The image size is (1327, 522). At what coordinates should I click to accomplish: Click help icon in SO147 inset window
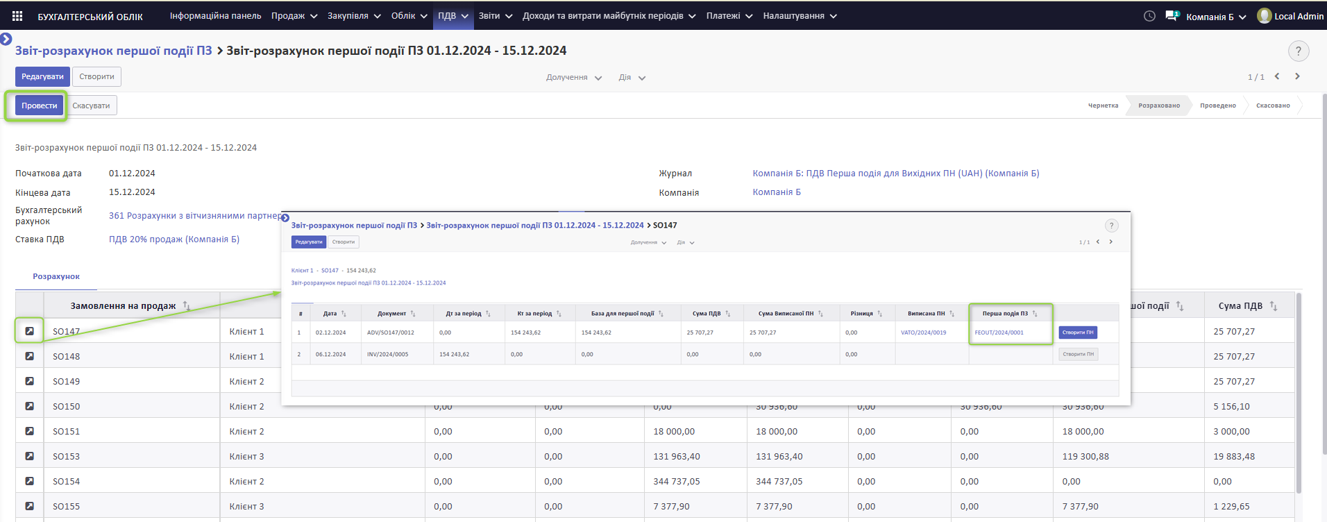tap(1111, 226)
